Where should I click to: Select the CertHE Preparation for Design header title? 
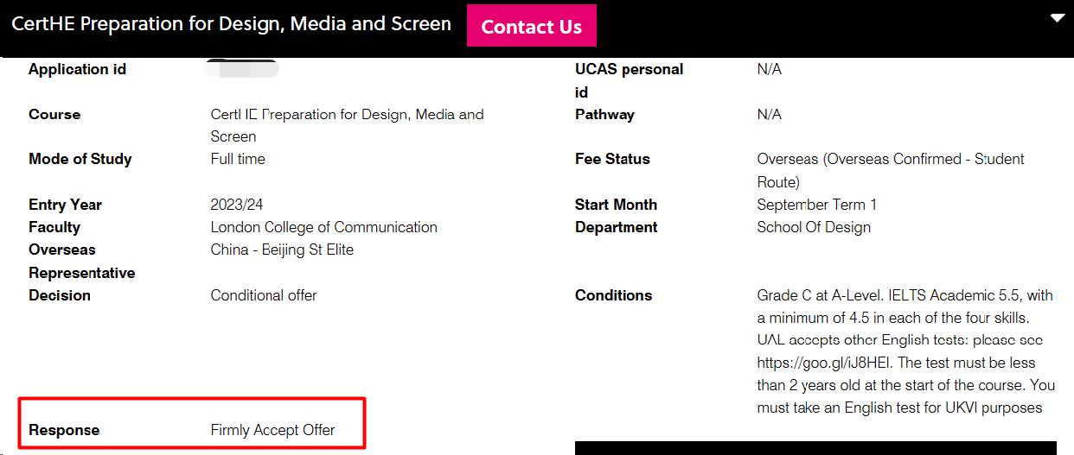pyautogui.click(x=231, y=24)
